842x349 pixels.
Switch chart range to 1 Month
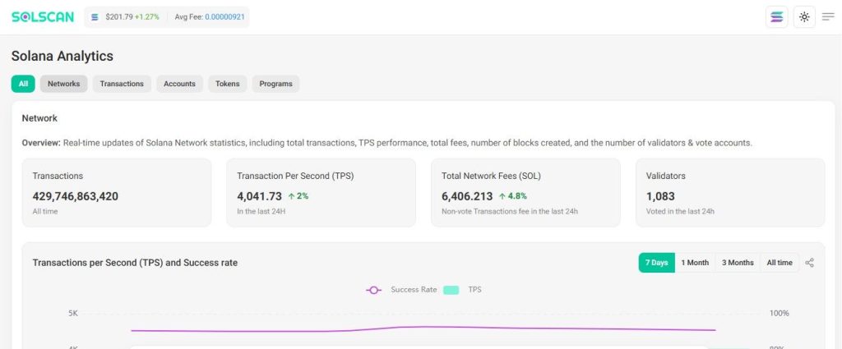point(695,263)
